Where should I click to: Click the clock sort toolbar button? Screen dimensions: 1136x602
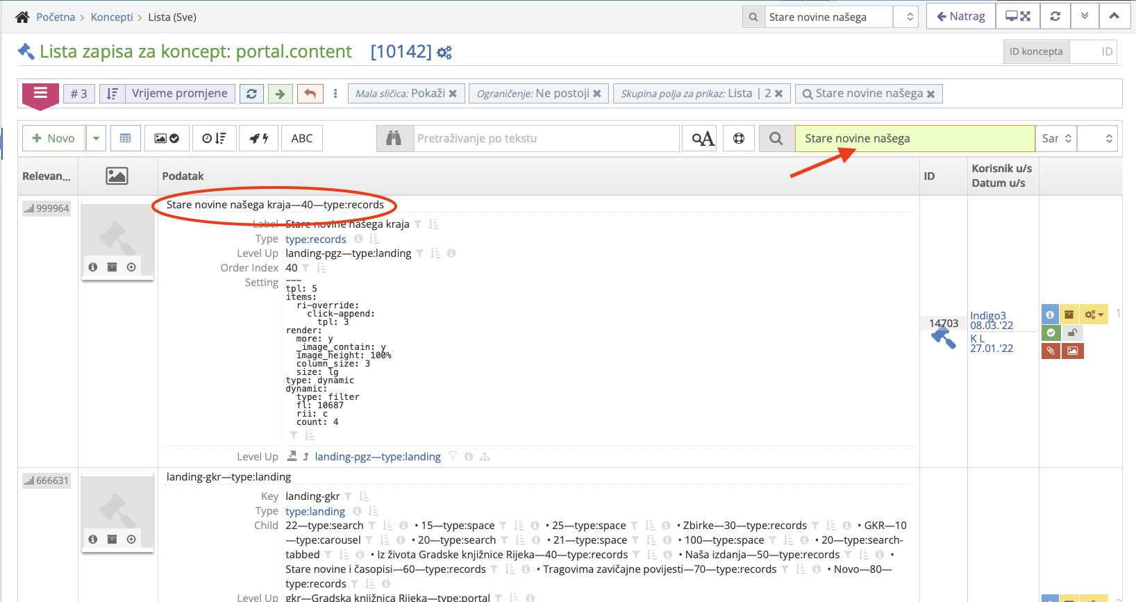(214, 138)
